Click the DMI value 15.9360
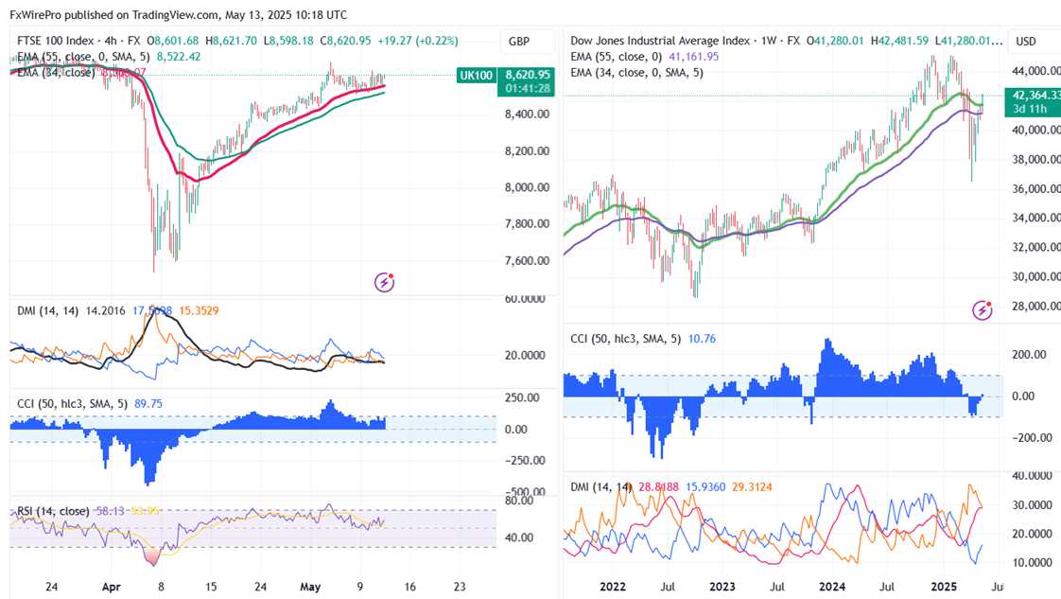The width and height of the screenshot is (1061, 599). 705,486
